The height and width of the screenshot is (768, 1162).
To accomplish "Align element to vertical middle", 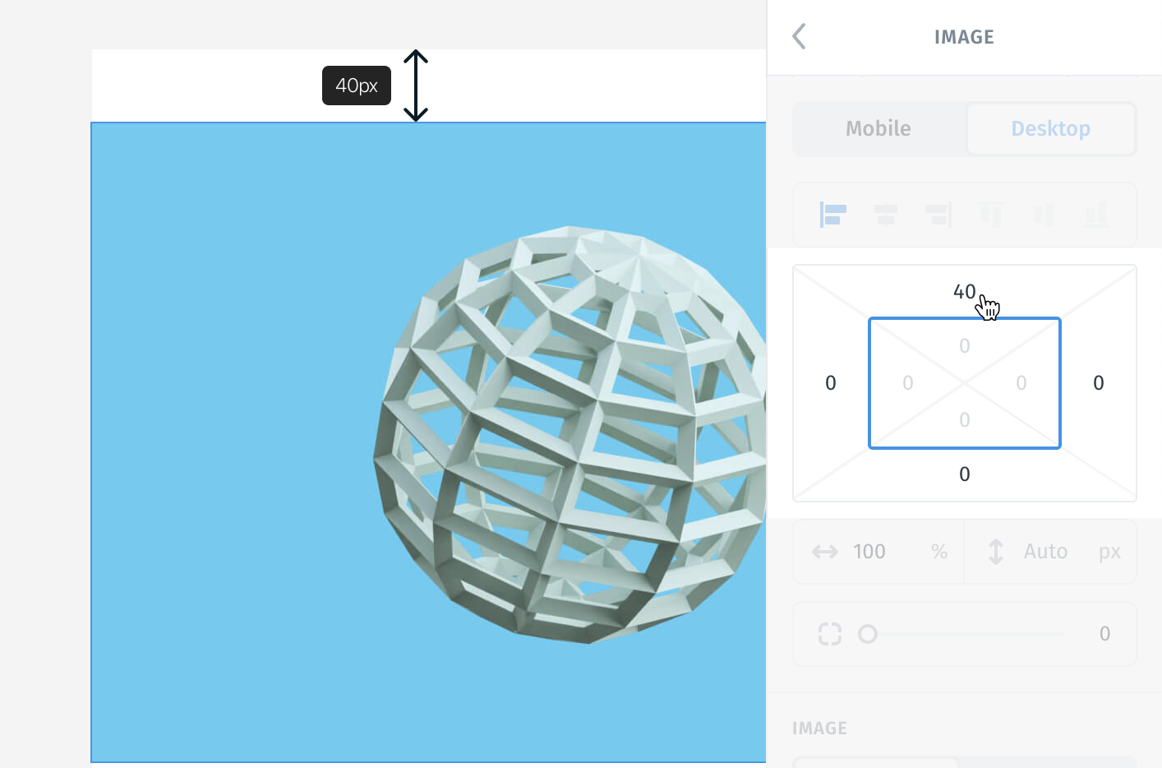I will pos(1044,215).
